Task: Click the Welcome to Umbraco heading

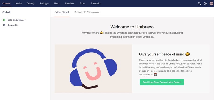Action: point(132,27)
